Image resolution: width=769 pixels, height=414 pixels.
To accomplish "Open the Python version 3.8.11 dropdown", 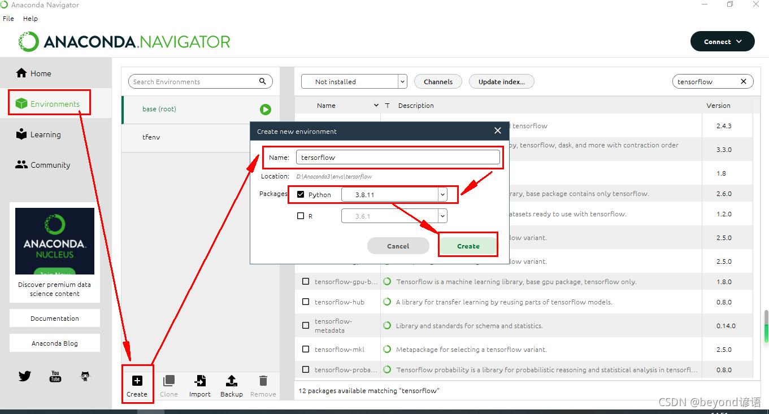I will [394, 194].
